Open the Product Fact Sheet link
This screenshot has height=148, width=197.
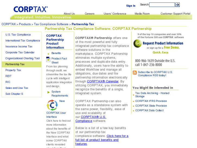[x=59, y=61]
